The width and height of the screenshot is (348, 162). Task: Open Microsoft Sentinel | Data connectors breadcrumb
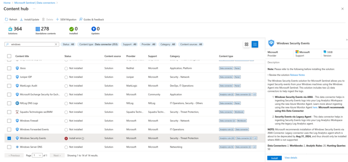click(35, 3)
